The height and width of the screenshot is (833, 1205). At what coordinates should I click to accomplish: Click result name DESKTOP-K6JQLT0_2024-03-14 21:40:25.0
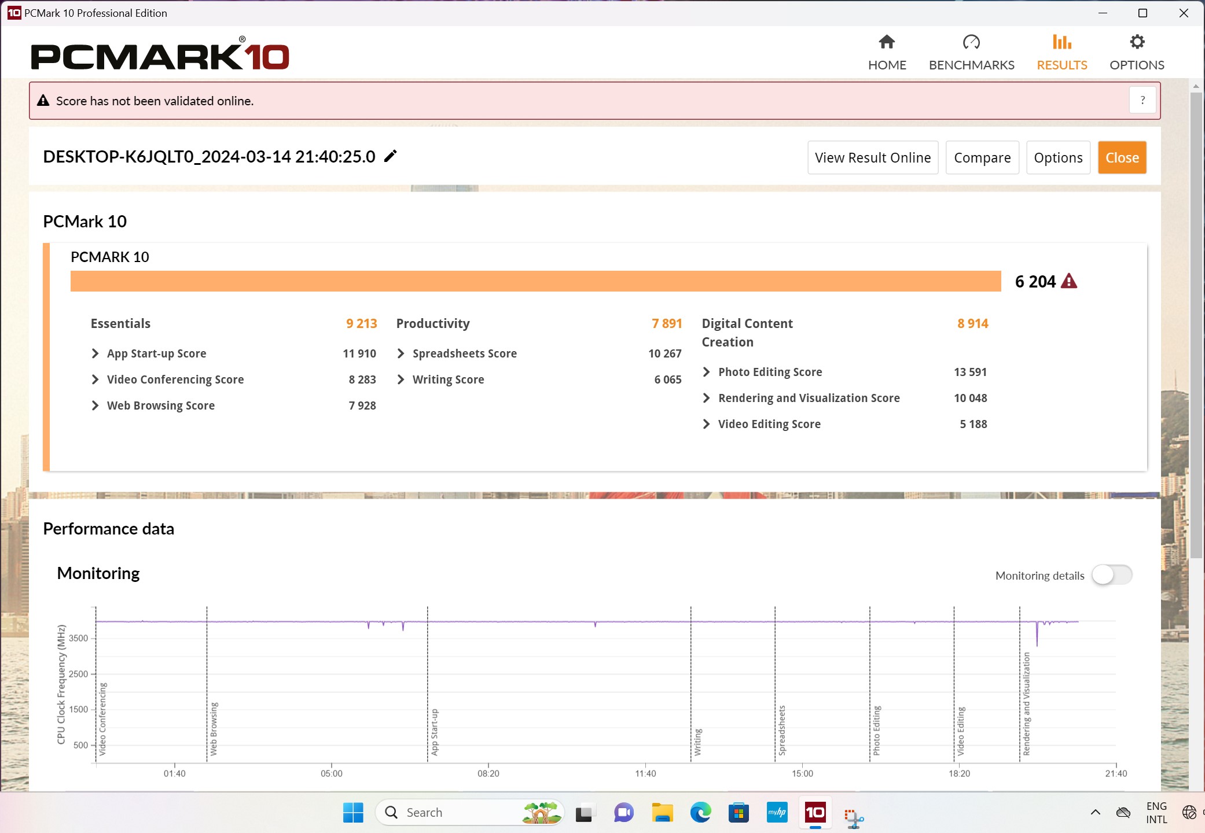point(209,156)
